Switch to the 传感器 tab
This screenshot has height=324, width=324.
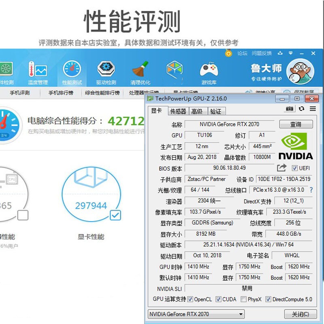click(x=178, y=111)
